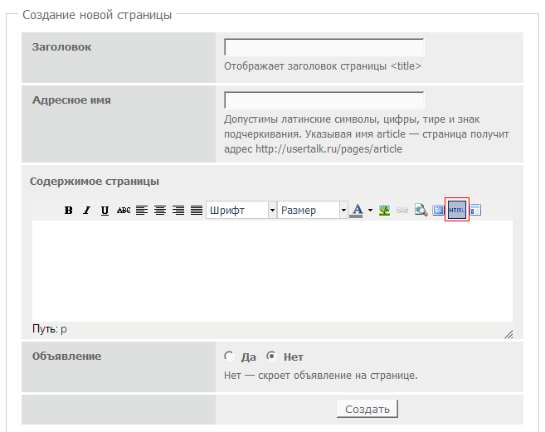
Task: Select Нет radio for Объявление
Action: (x=271, y=357)
